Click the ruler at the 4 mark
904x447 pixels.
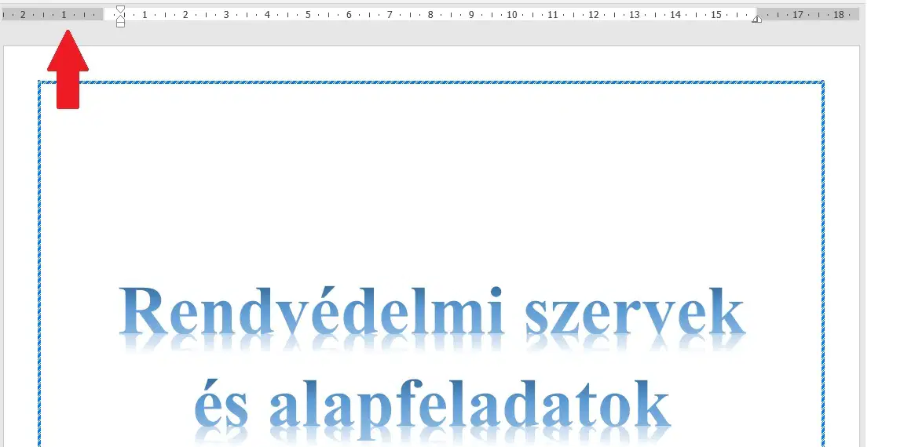tap(267, 15)
